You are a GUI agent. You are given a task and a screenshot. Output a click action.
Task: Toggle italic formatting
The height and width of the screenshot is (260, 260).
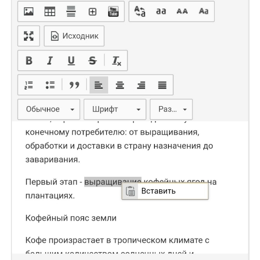50,61
